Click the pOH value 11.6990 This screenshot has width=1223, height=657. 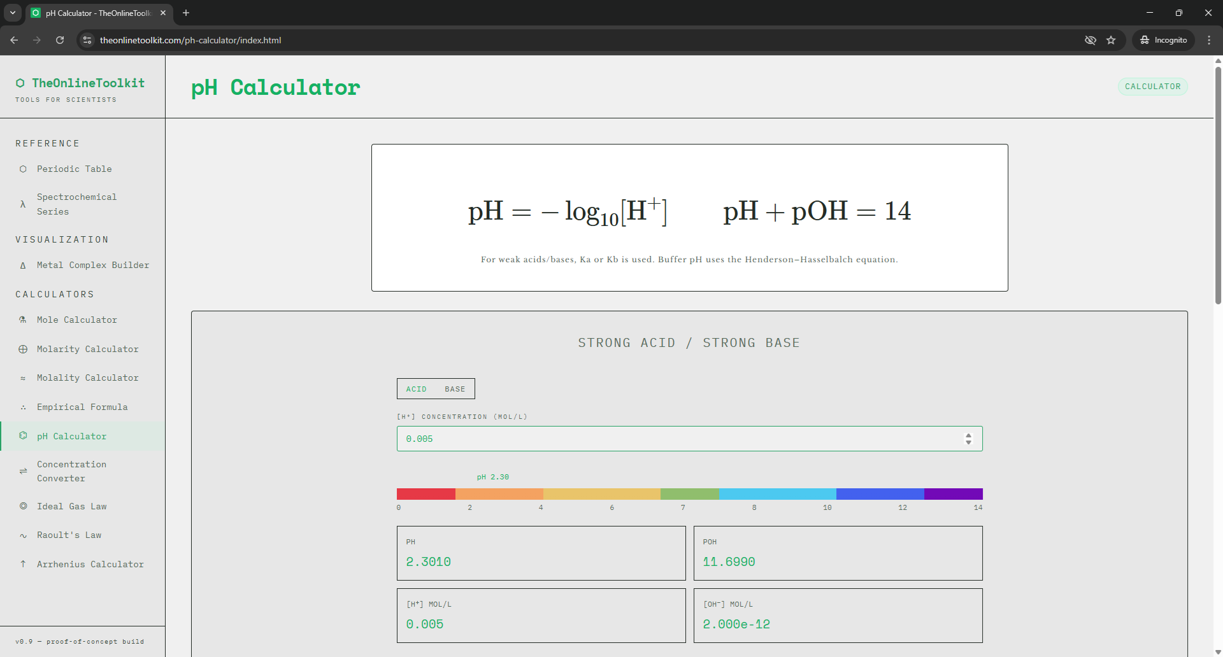point(729,562)
